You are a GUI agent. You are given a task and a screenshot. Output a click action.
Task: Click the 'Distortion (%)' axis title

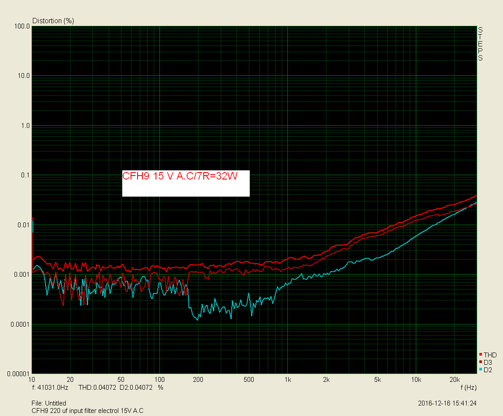(x=53, y=21)
